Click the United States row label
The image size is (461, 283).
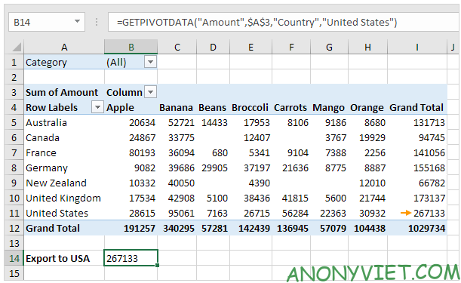(57, 213)
